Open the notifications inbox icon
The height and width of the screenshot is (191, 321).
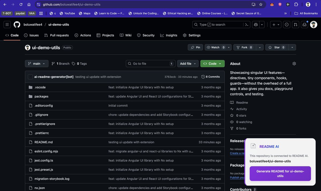tap(304, 24)
